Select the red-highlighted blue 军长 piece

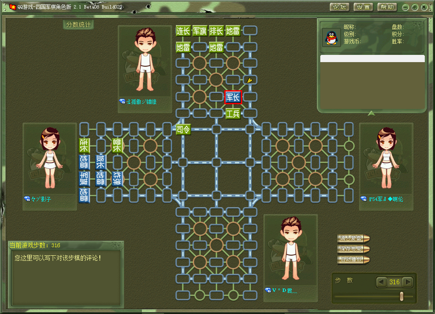tap(233, 97)
